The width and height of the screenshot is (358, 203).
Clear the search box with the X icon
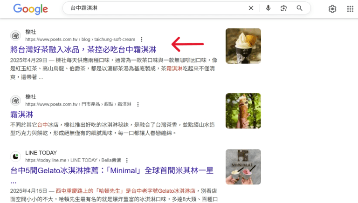pyautogui.click(x=251, y=8)
